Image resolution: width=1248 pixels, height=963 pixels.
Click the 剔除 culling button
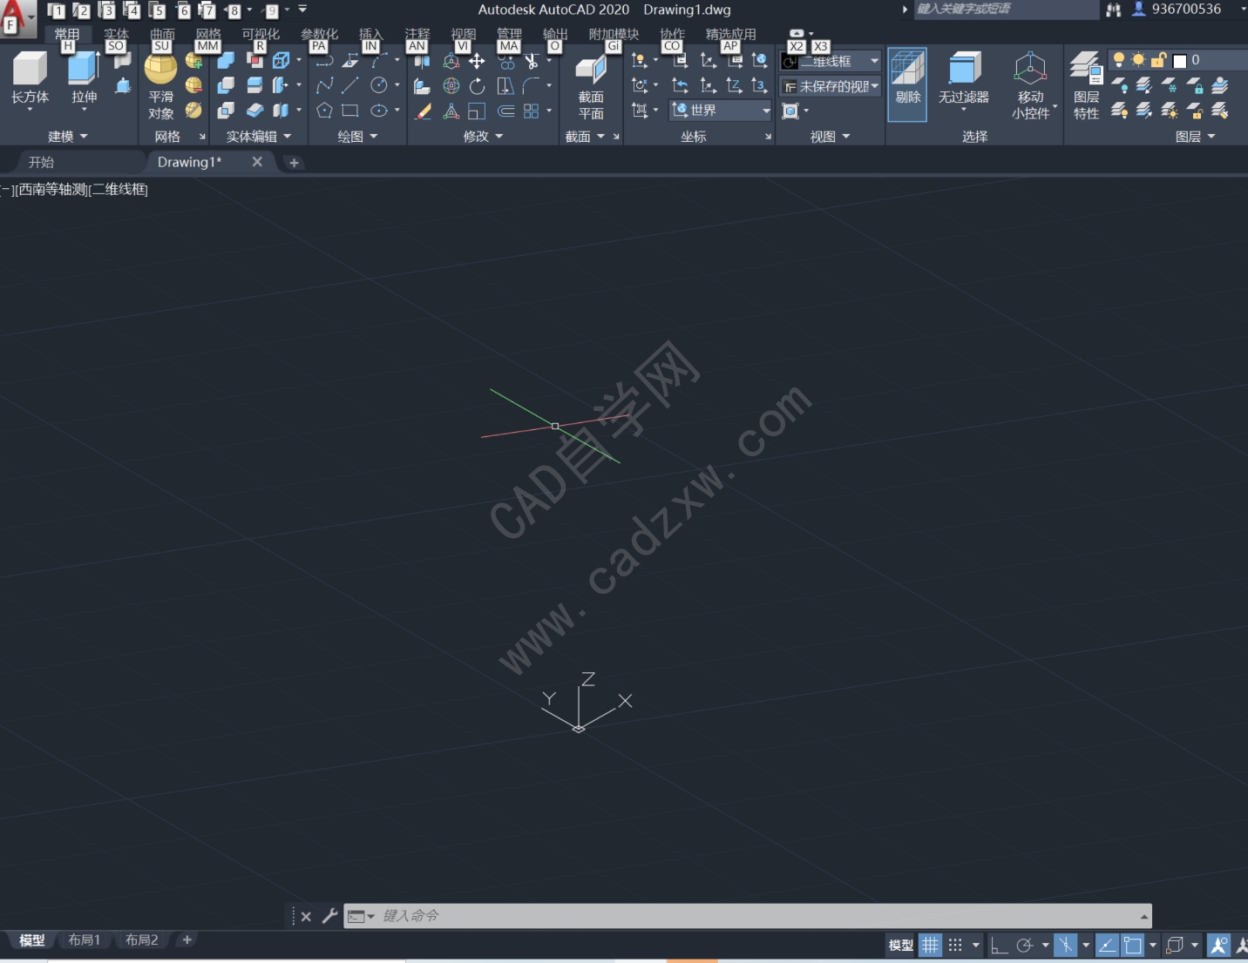click(907, 84)
